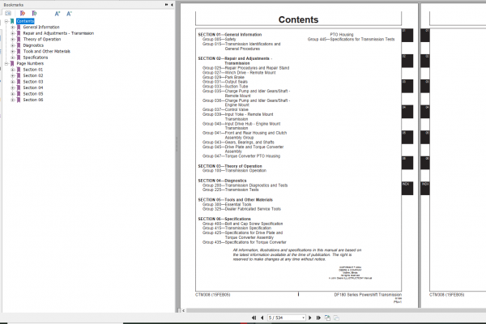The image size is (486, 324).
Task: Click the SECTION 05—Tools and Other Materials heading
Action: click(x=235, y=200)
